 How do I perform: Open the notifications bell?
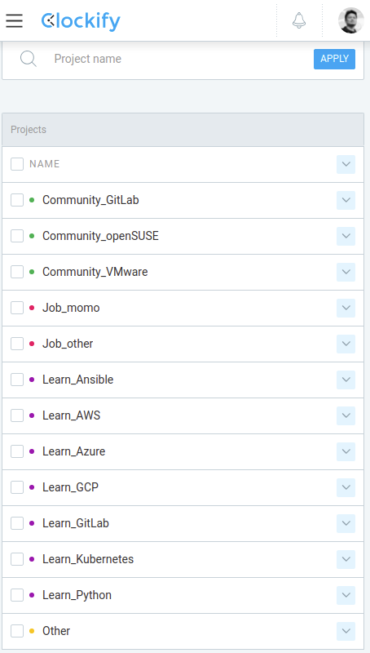click(299, 20)
